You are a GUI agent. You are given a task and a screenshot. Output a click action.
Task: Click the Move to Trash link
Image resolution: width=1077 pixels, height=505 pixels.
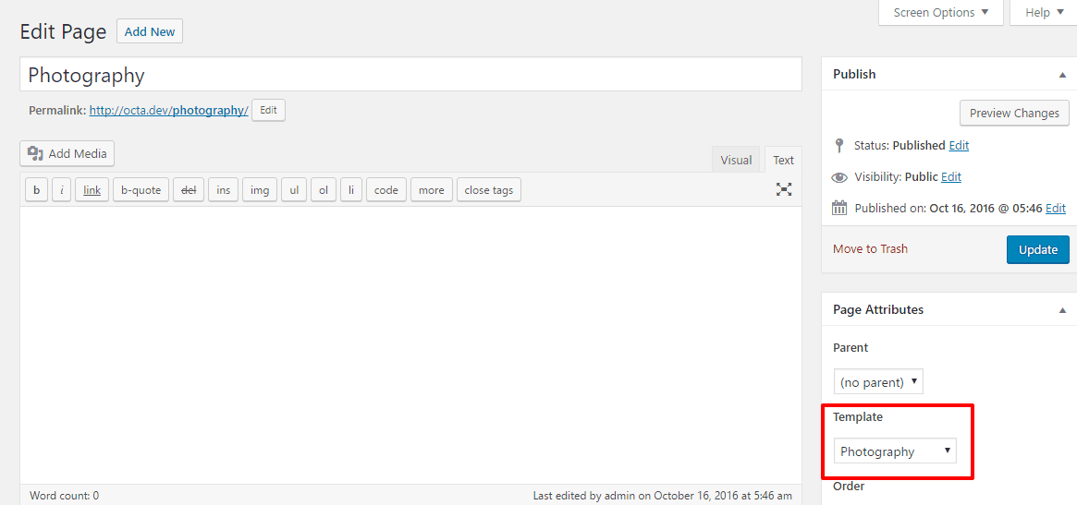[870, 249]
